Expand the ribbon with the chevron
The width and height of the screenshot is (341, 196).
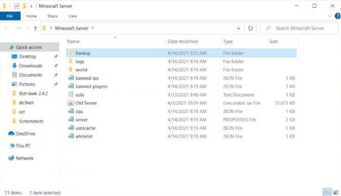tap(329, 16)
